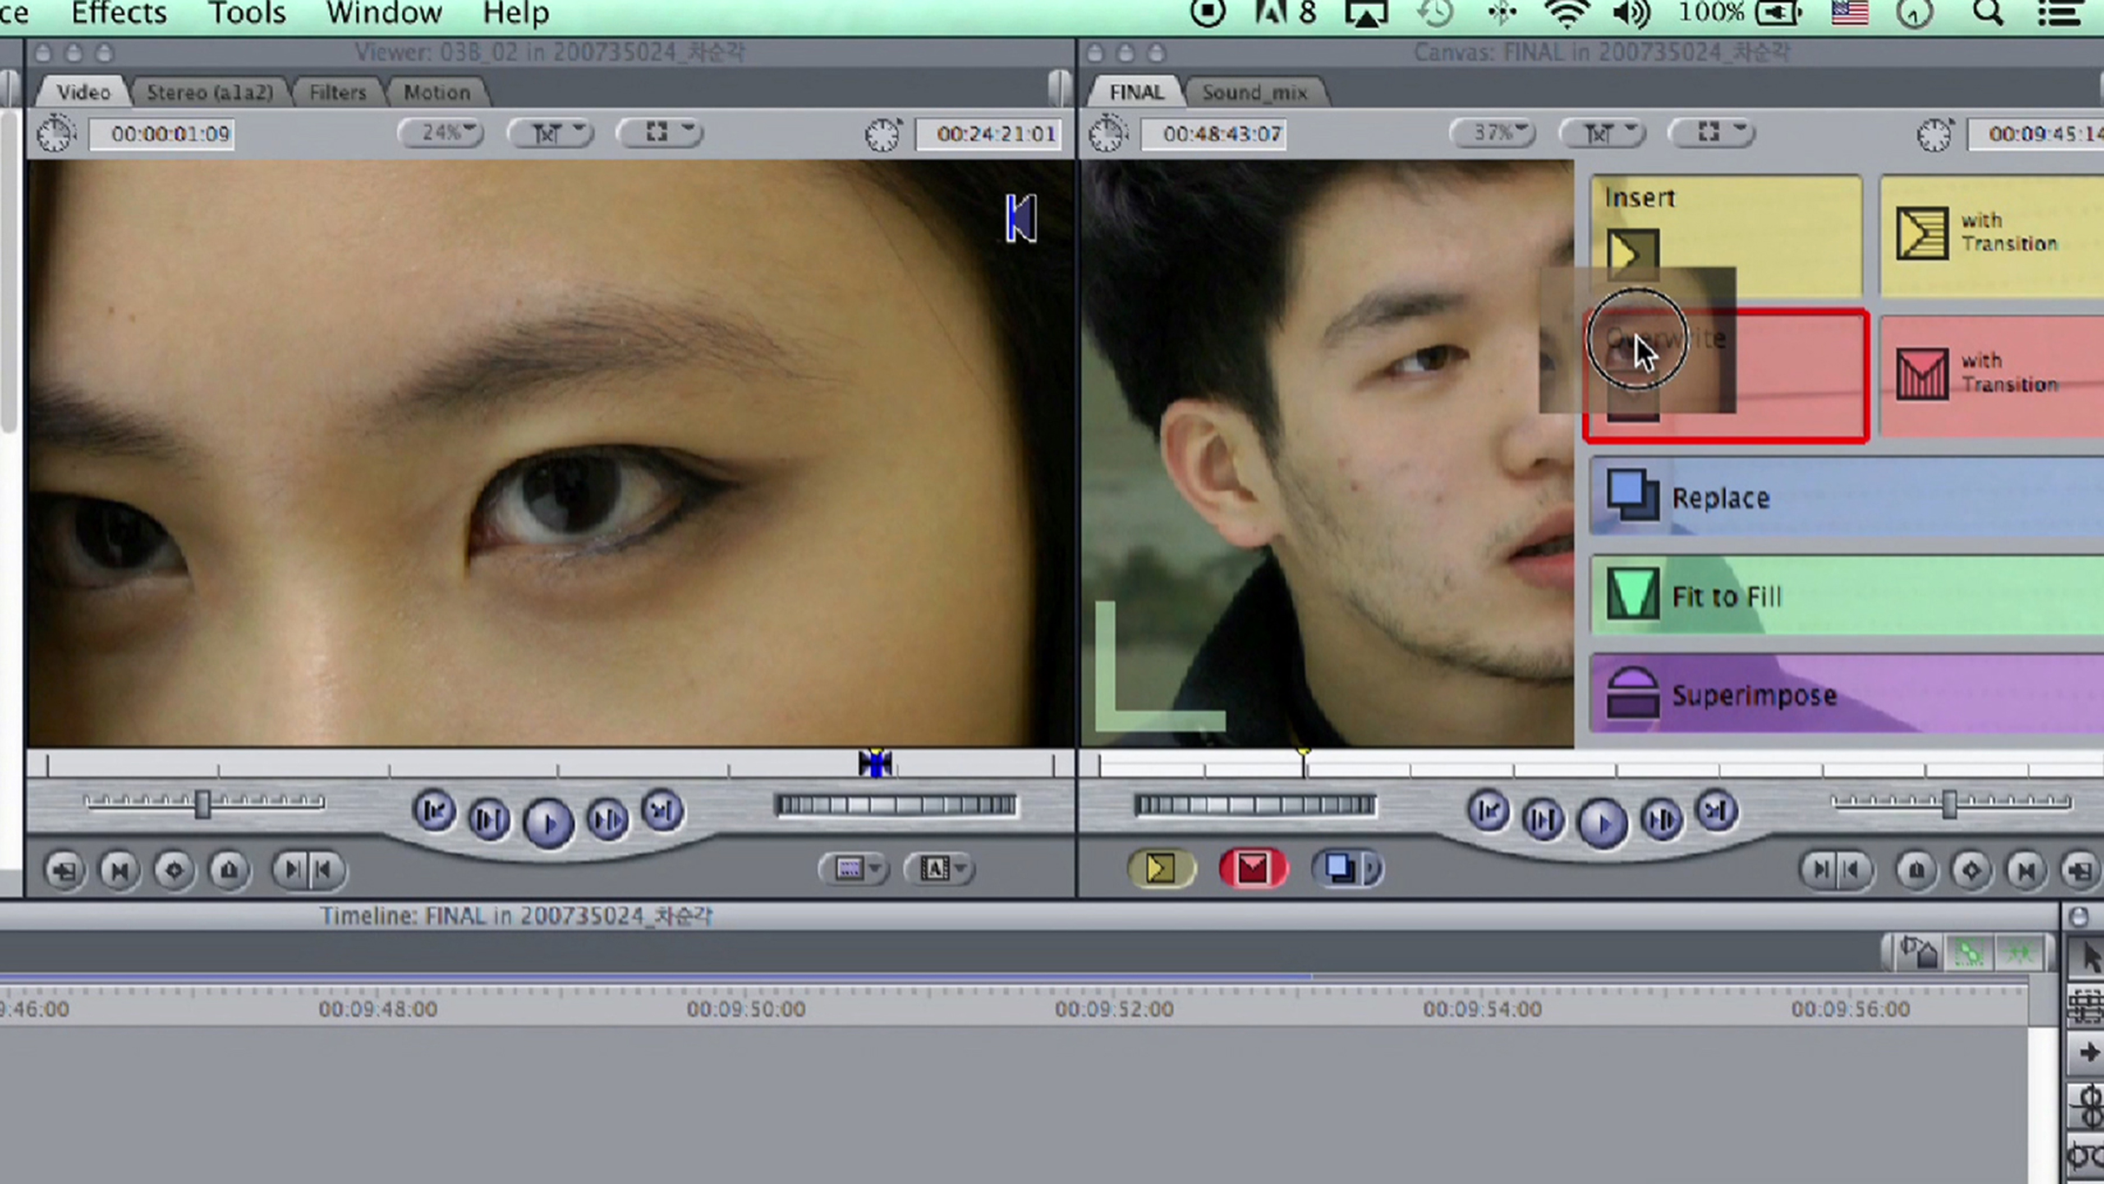Open the Stereo (a1a2) tab
The width and height of the screenshot is (2104, 1184).
(x=210, y=93)
